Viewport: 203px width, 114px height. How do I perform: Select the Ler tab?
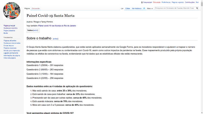[122, 8]
